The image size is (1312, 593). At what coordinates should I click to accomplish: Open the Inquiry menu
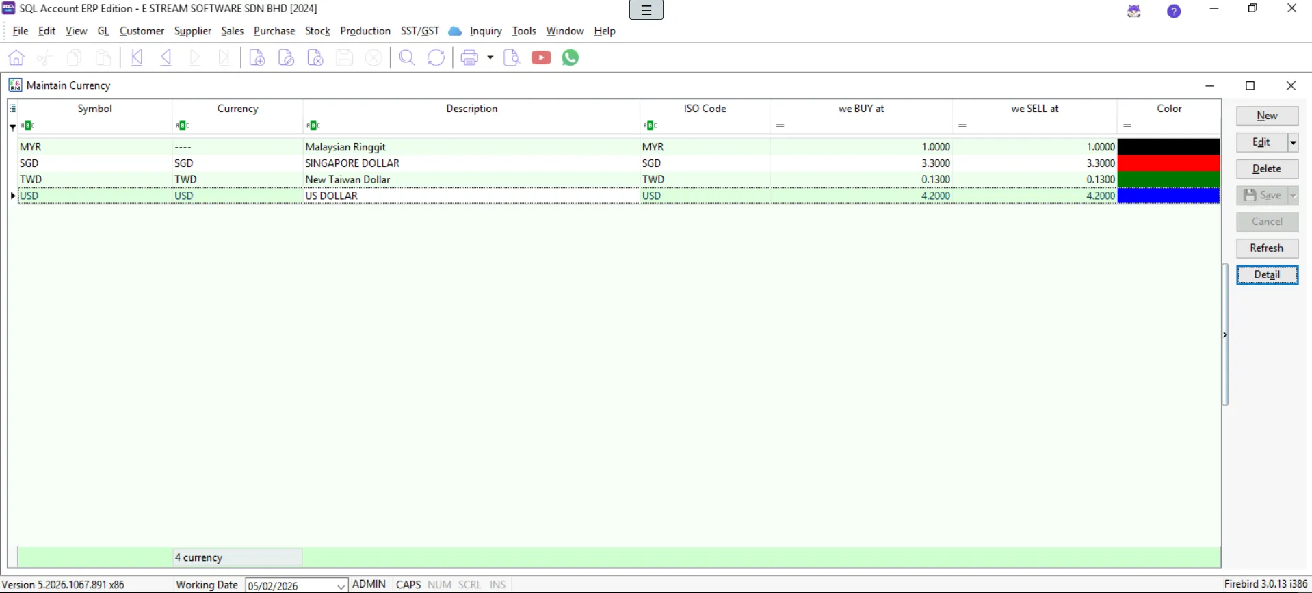(486, 31)
